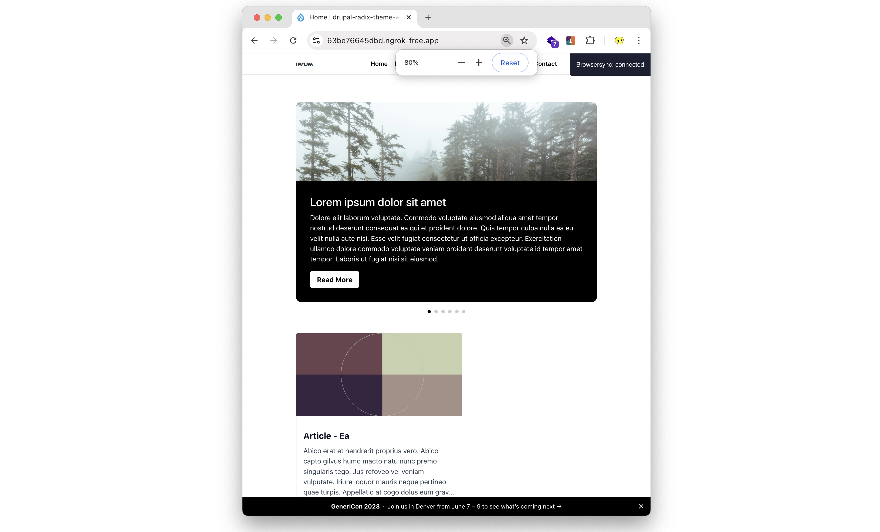The height and width of the screenshot is (532, 880).
Task: Increase zoom with plus button
Action: pos(479,63)
